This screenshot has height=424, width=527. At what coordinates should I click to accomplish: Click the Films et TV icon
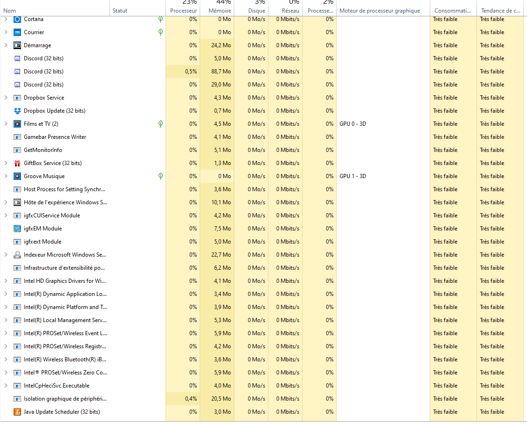[x=17, y=124]
